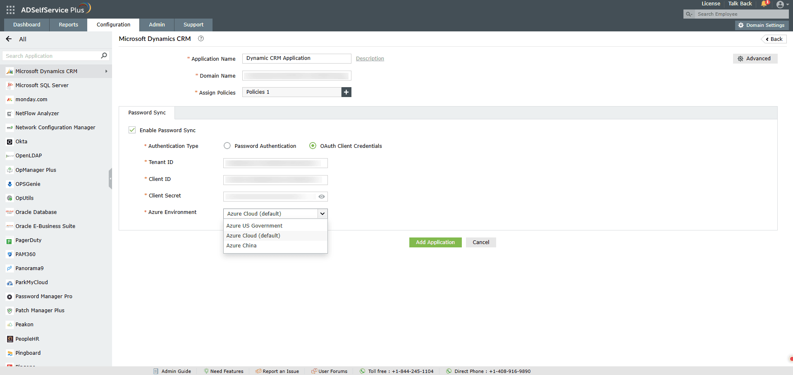
Task: Open the Advanced settings panel
Action: tap(755, 58)
